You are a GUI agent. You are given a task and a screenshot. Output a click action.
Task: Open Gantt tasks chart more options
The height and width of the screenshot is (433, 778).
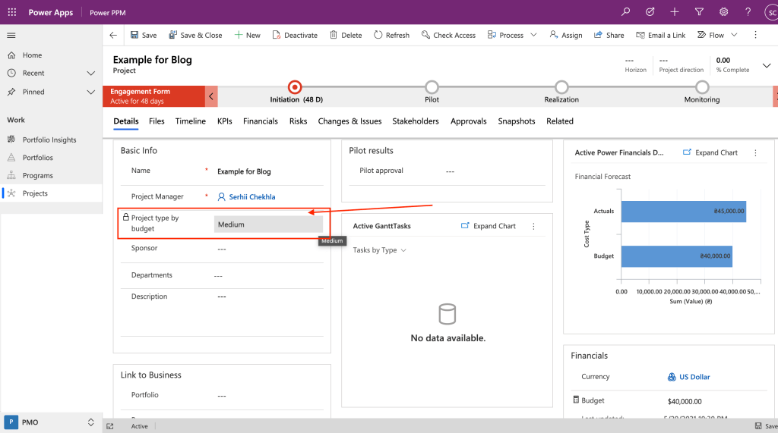point(533,226)
